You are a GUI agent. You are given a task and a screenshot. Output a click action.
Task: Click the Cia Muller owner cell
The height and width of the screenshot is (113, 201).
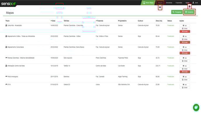coord(122,66)
